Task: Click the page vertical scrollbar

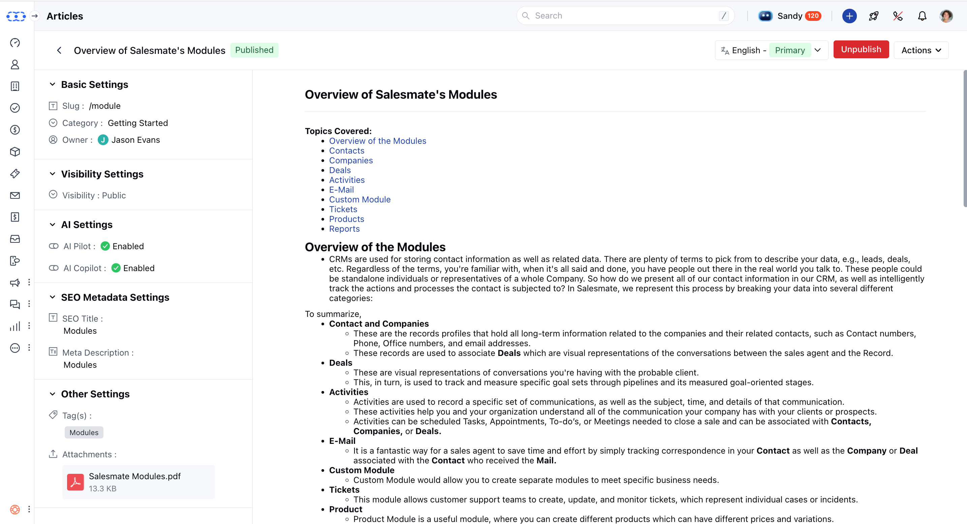Action: (965, 139)
